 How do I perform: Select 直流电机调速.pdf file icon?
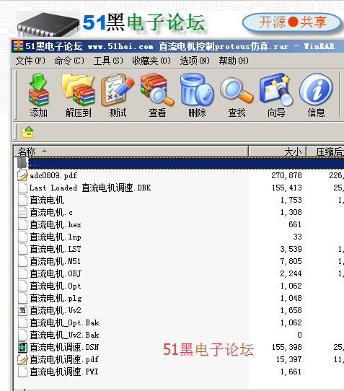point(22,359)
